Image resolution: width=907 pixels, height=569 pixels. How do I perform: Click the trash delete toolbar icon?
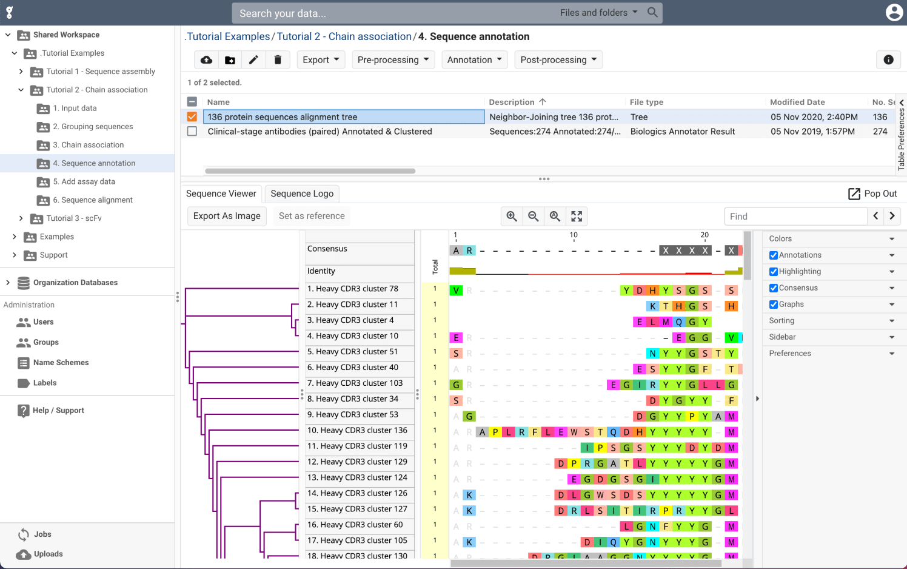pyautogui.click(x=278, y=59)
